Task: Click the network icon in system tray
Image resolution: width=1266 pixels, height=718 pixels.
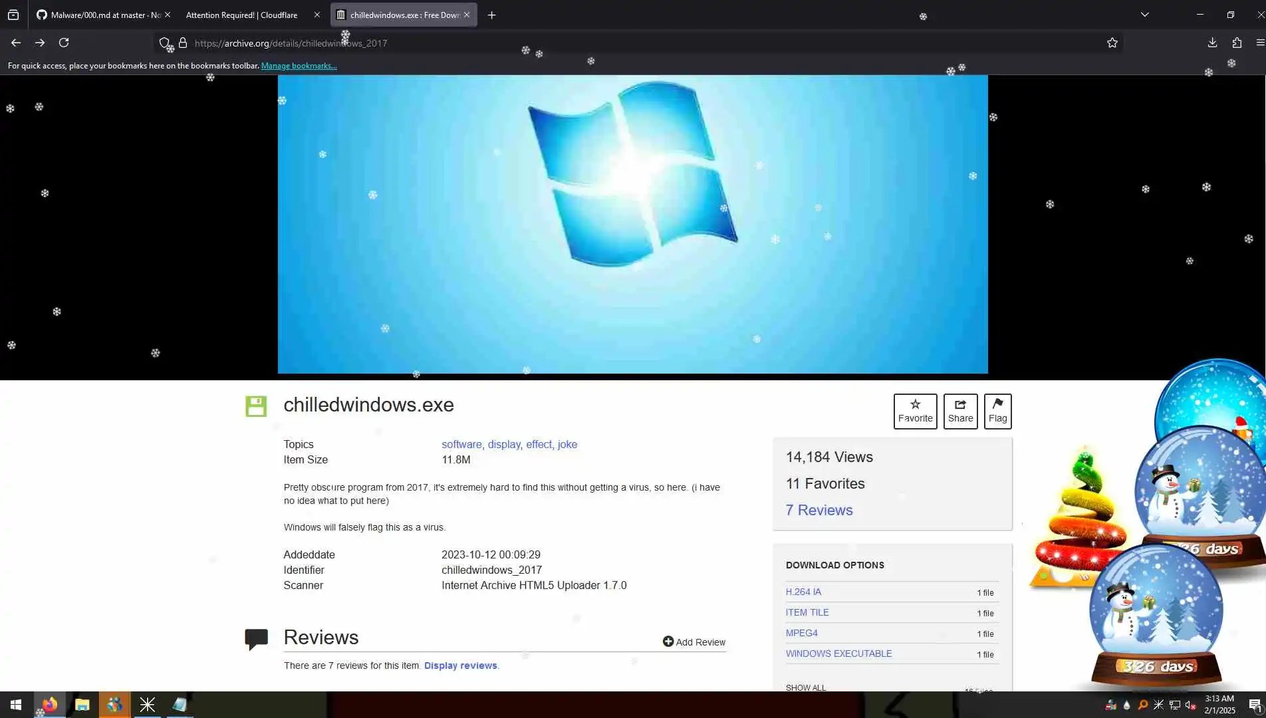Action: pyautogui.click(x=1175, y=705)
